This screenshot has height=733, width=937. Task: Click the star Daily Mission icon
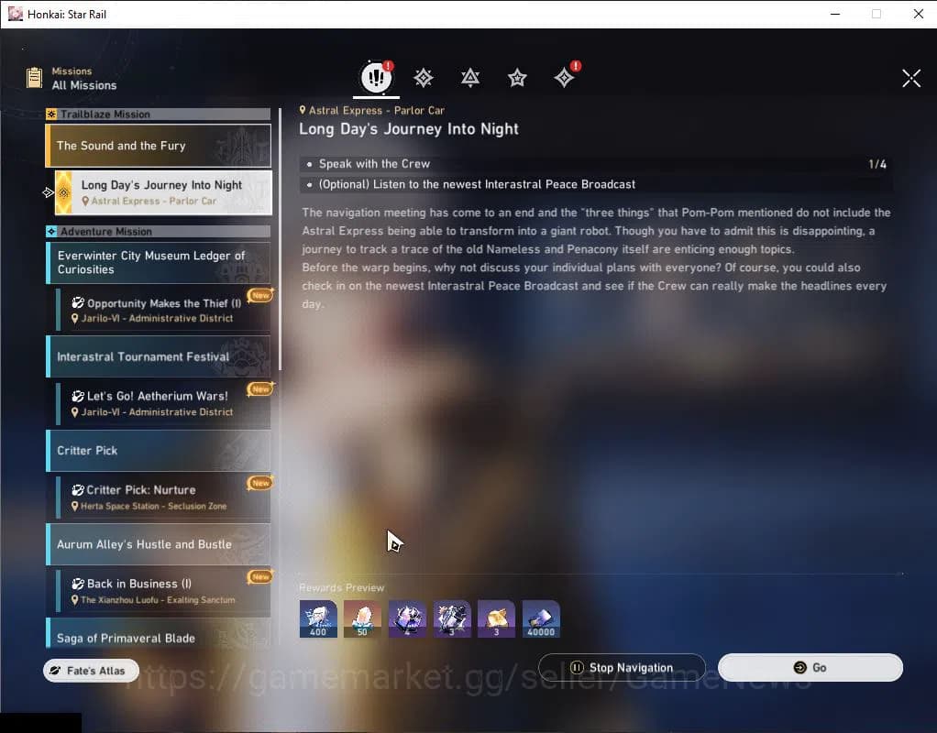point(517,78)
